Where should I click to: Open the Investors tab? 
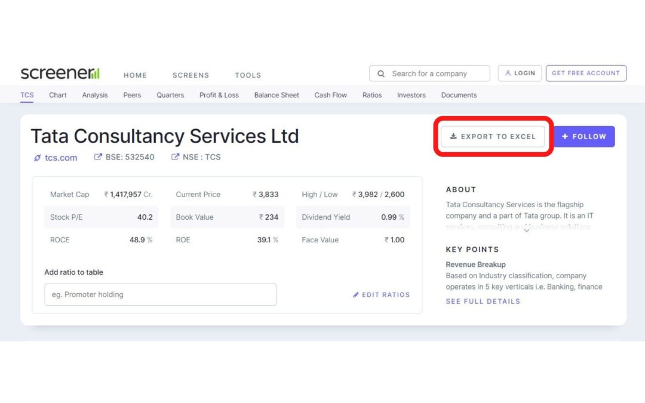click(x=411, y=95)
